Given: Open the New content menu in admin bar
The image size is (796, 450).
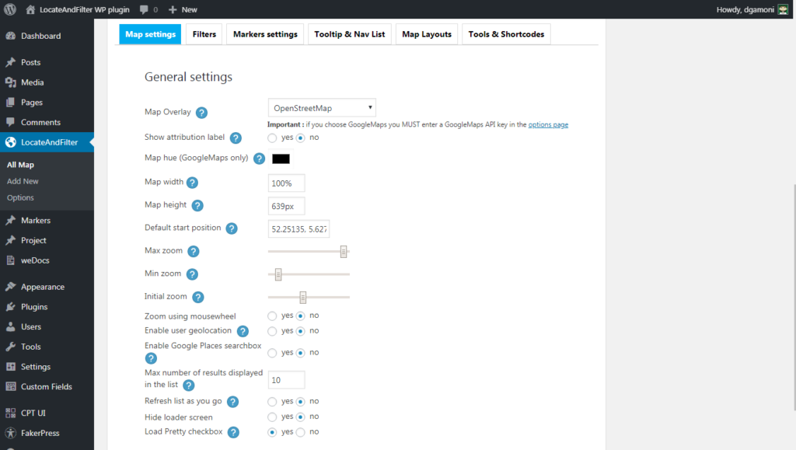Looking at the screenshot, I should 183,9.
